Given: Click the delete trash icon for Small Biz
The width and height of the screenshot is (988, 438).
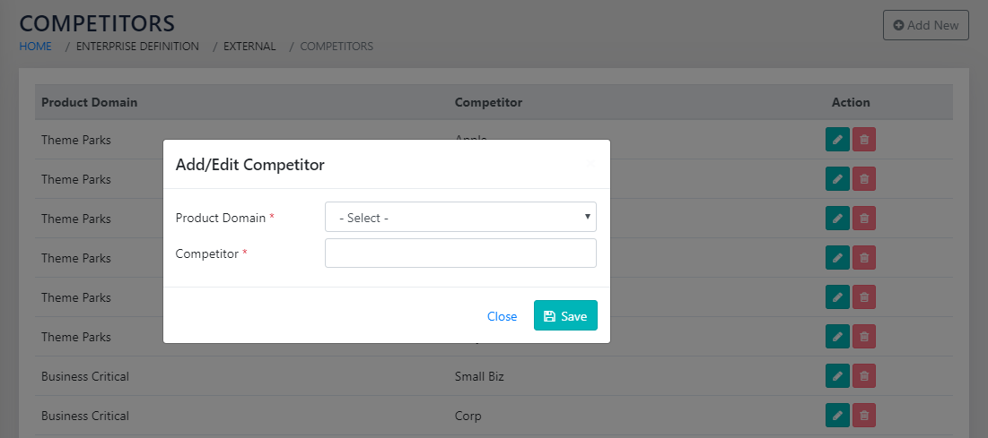Looking at the screenshot, I should tap(864, 376).
